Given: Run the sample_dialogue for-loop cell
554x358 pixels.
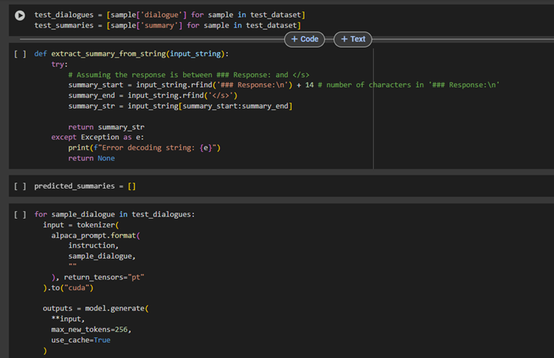Looking at the screenshot, I should click(x=20, y=215).
